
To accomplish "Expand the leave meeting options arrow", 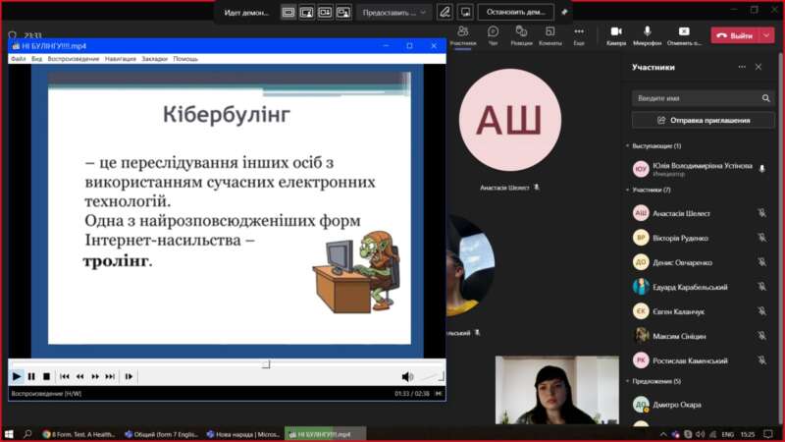I will [765, 35].
